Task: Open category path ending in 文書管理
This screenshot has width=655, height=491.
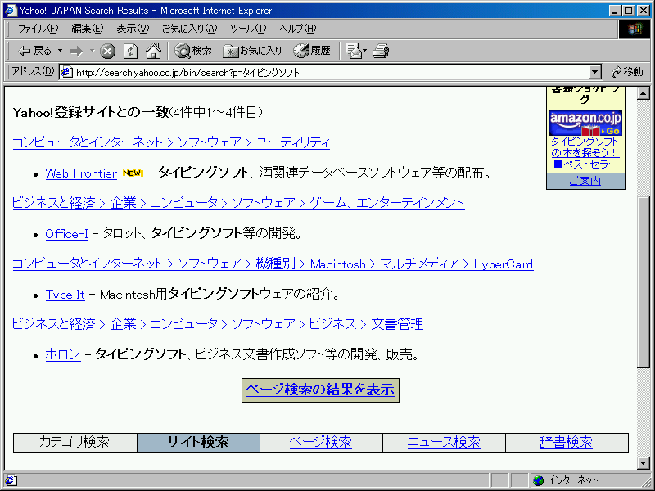Action: click(x=218, y=324)
